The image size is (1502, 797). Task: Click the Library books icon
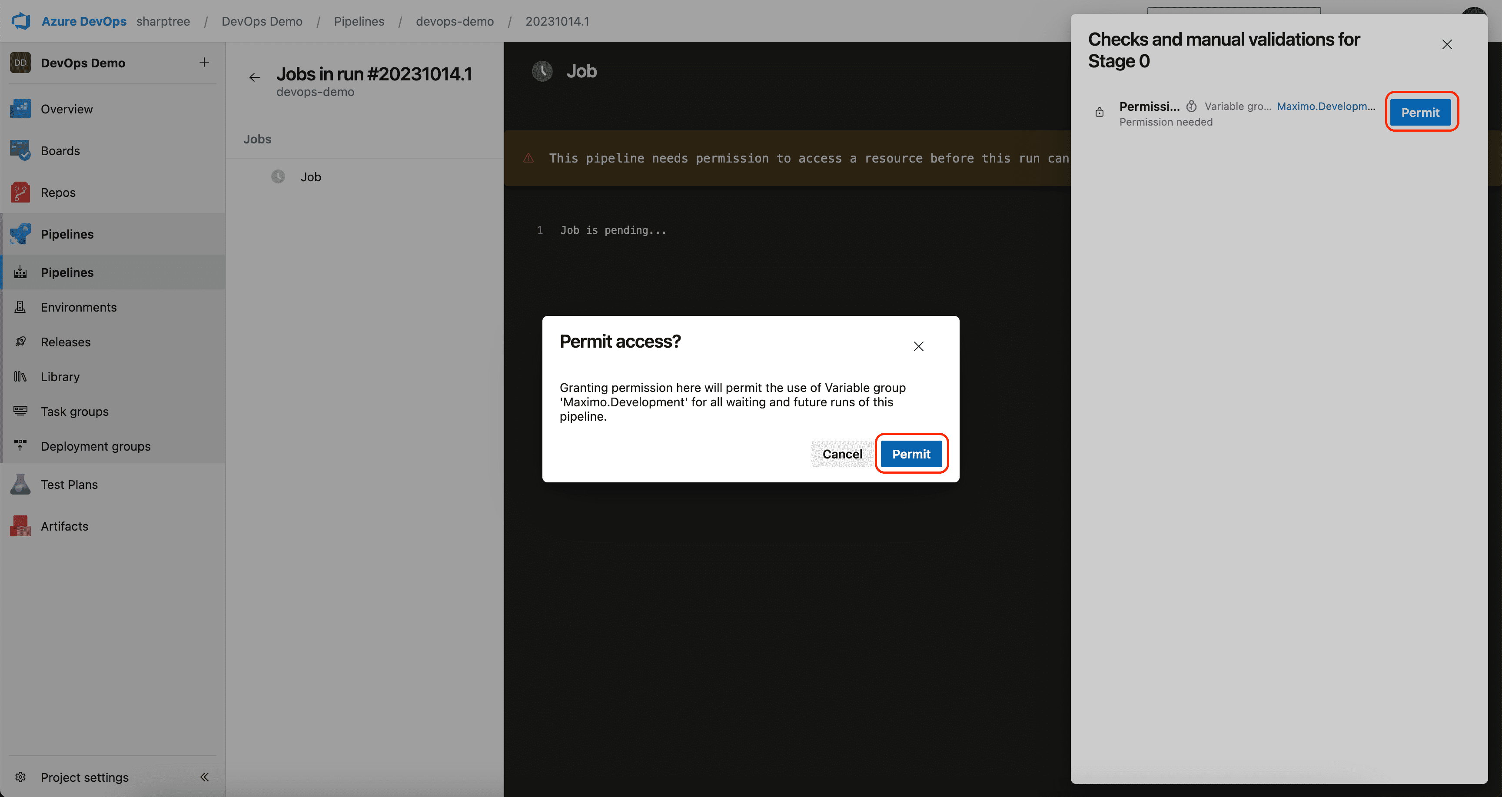point(20,377)
